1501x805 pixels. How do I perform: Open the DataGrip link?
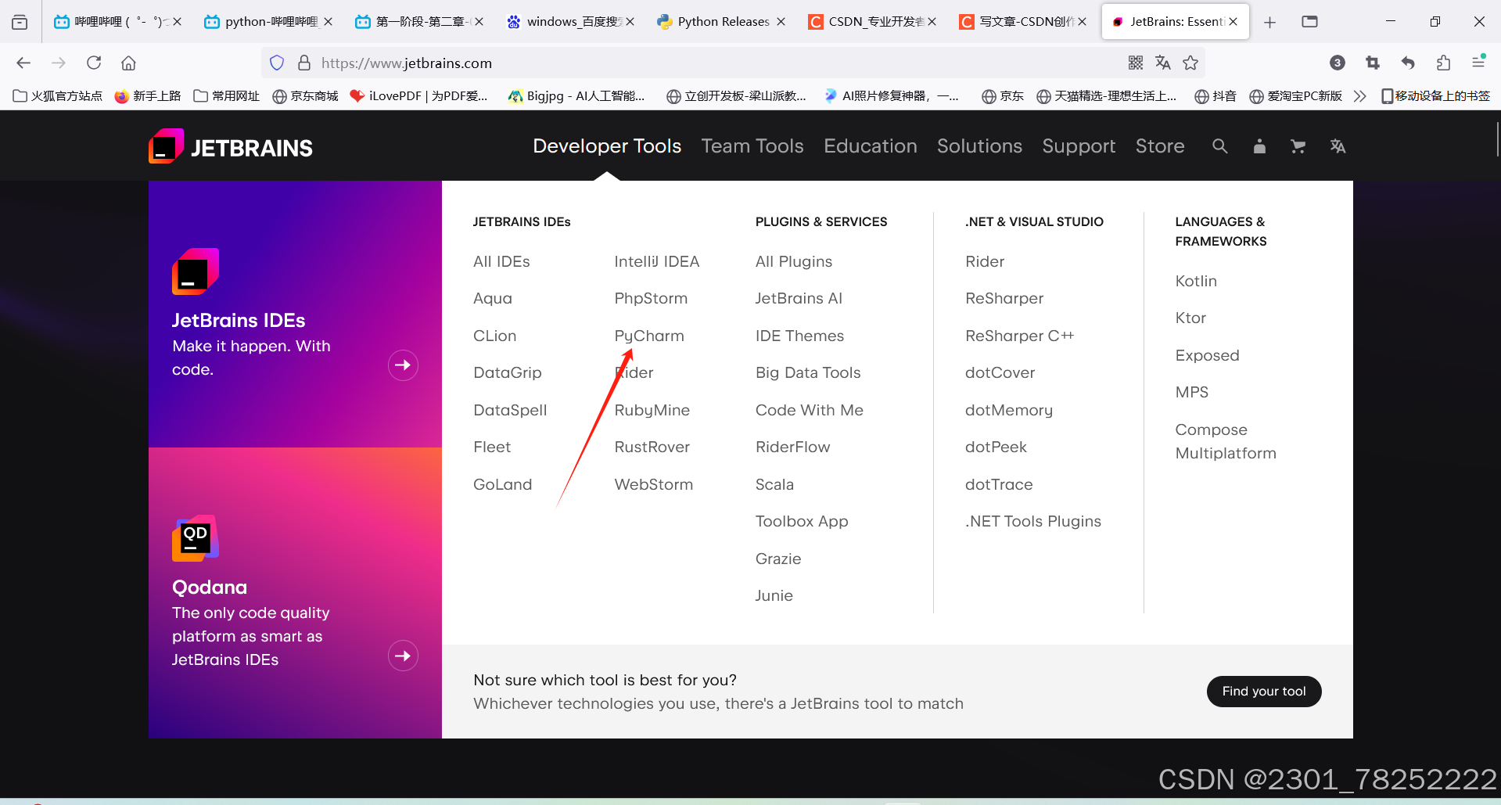point(508,372)
